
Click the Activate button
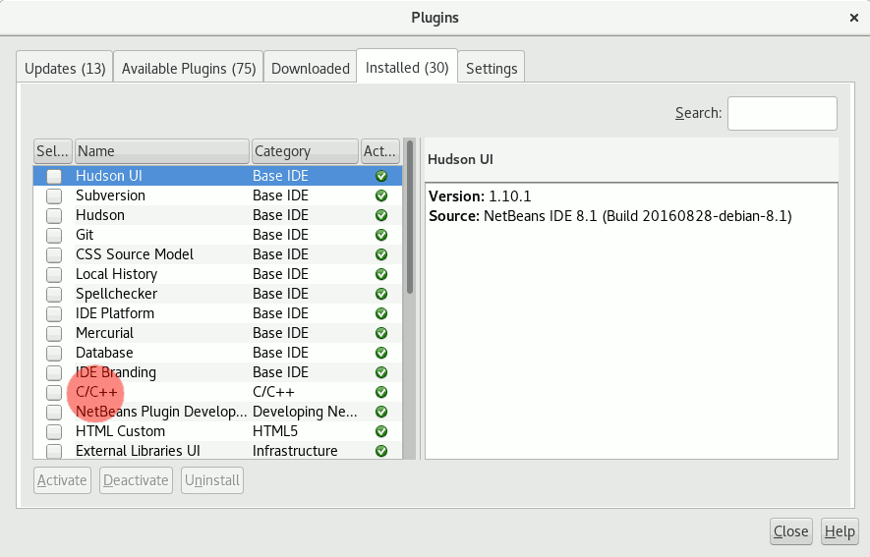point(62,480)
